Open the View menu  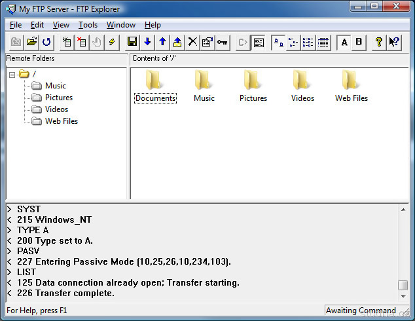pyautogui.click(x=61, y=25)
